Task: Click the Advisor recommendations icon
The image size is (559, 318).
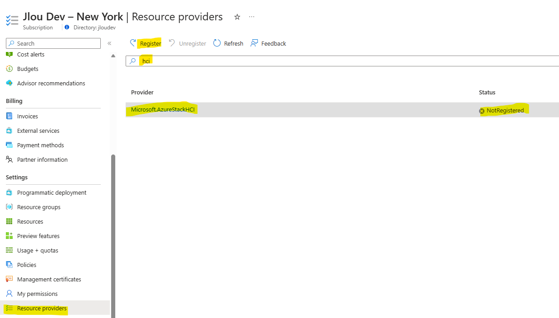Action: (9, 83)
